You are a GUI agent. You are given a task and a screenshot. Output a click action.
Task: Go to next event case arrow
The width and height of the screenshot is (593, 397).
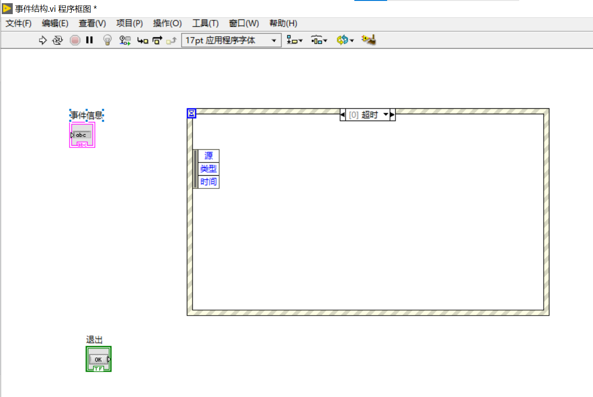tap(393, 115)
